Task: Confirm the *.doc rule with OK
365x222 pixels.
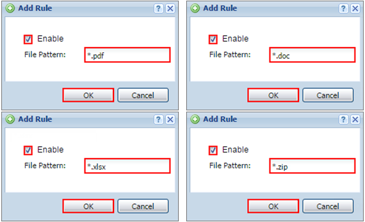Action: pyautogui.click(x=273, y=95)
